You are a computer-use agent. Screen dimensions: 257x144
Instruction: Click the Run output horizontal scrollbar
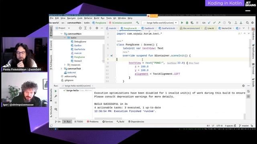(108, 118)
